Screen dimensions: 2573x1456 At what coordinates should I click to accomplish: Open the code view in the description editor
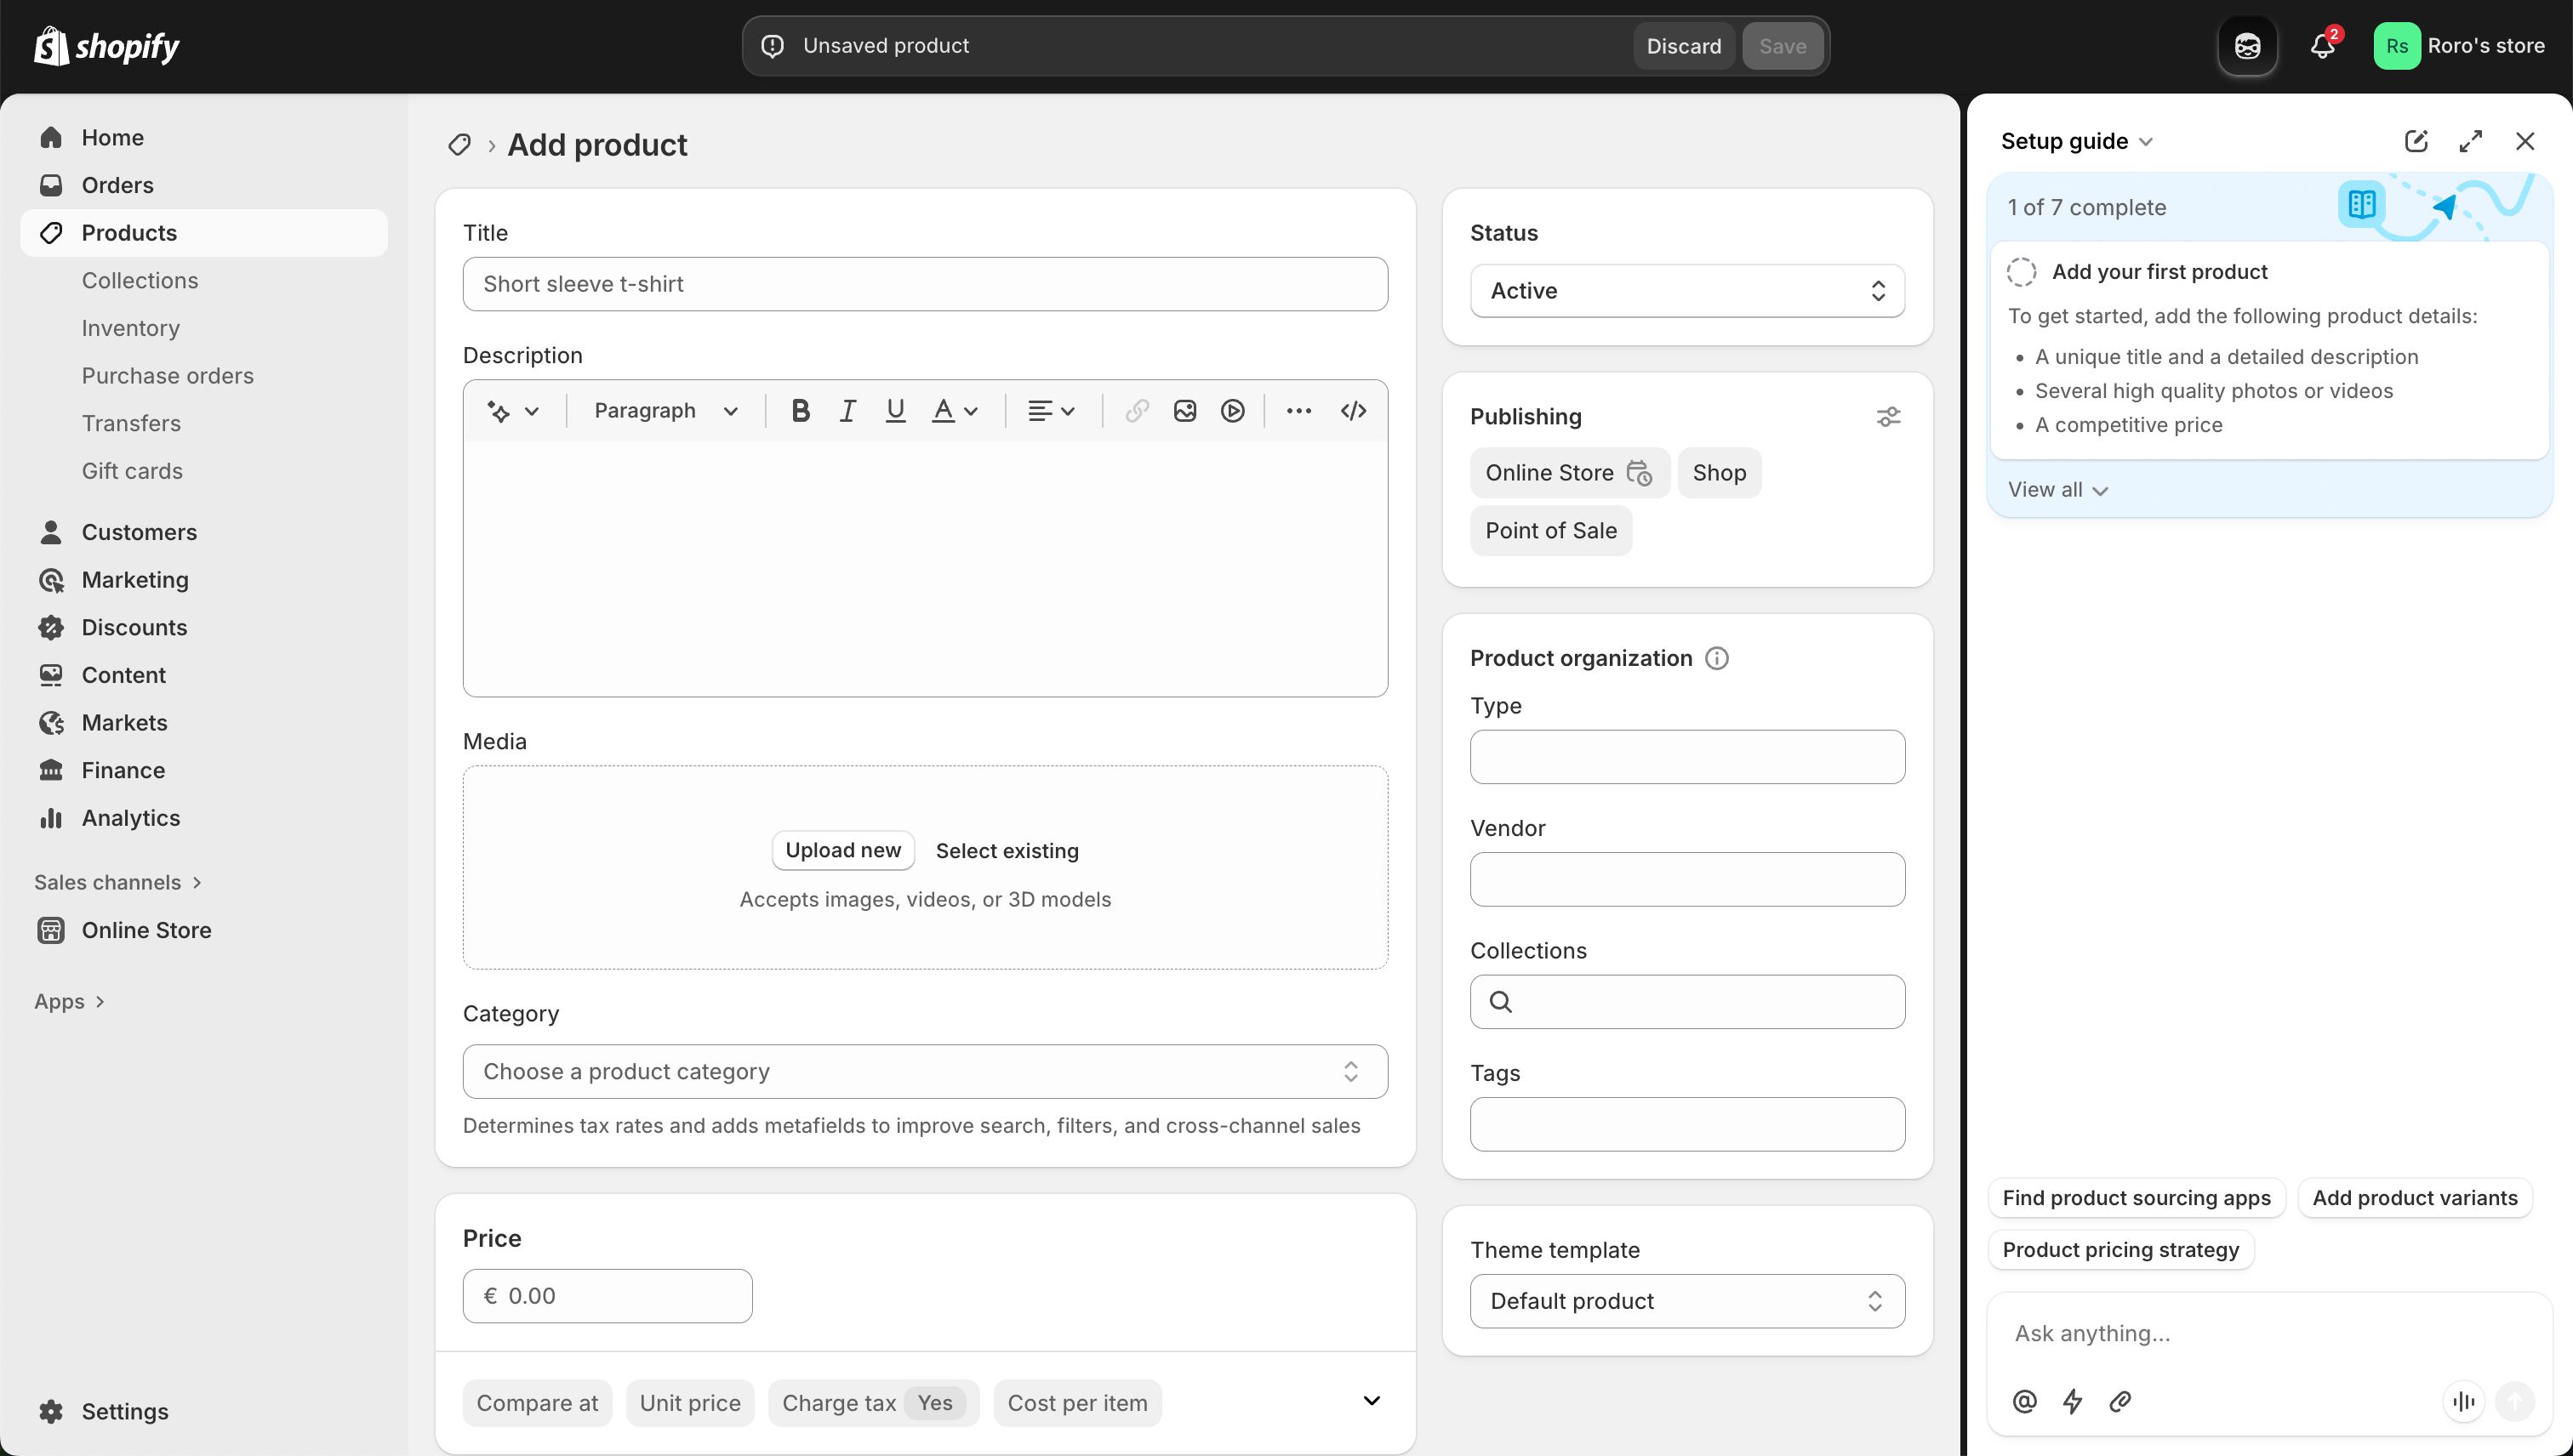pyautogui.click(x=1353, y=410)
